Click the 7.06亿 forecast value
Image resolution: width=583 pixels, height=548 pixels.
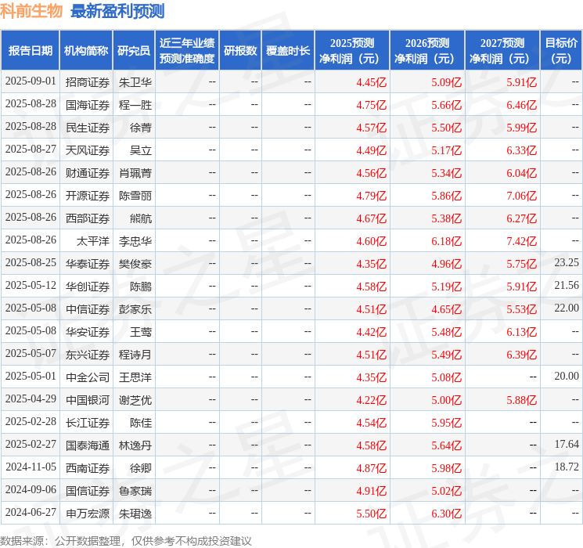click(x=522, y=196)
